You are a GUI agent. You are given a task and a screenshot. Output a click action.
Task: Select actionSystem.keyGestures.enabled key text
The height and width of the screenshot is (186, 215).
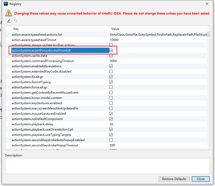click(x=37, y=103)
